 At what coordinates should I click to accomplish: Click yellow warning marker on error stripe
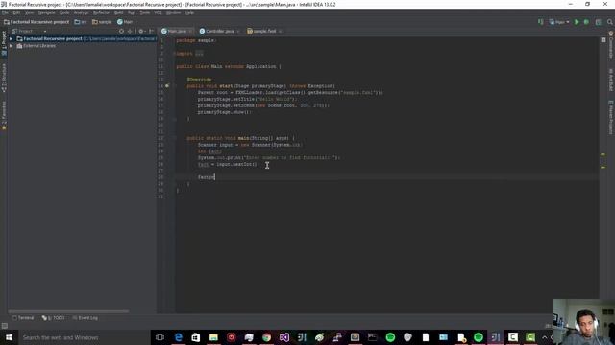point(603,155)
